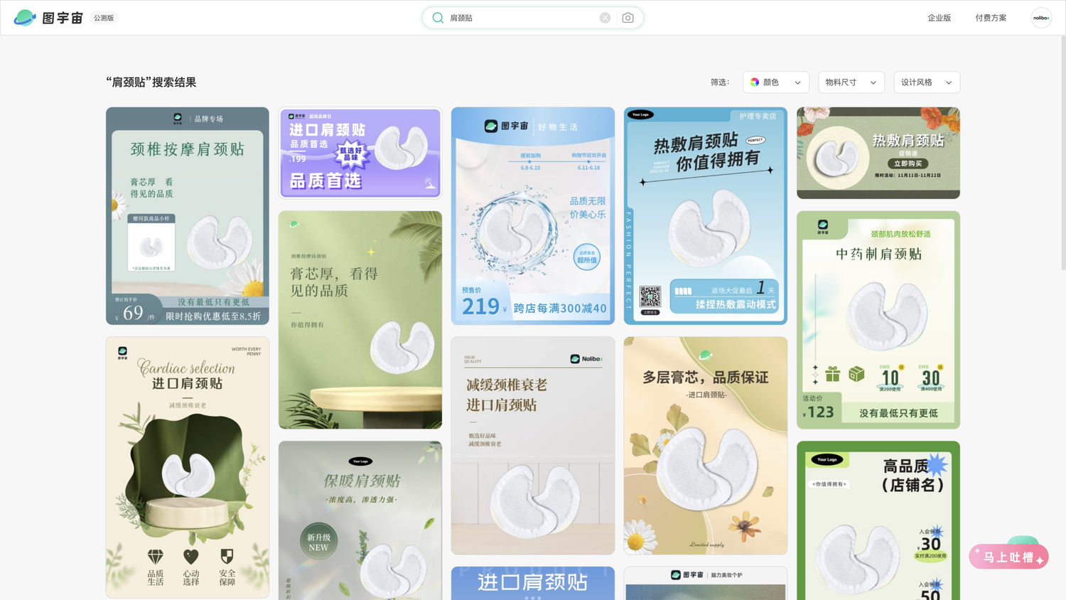This screenshot has width=1066, height=600.
Task: Click the search magnifier icon
Action: click(438, 18)
